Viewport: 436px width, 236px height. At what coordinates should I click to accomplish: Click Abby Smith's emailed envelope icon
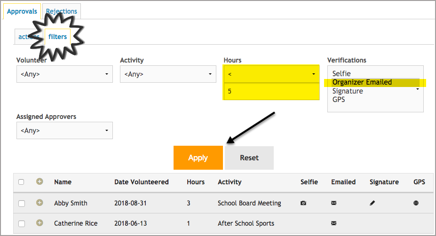[334, 203]
